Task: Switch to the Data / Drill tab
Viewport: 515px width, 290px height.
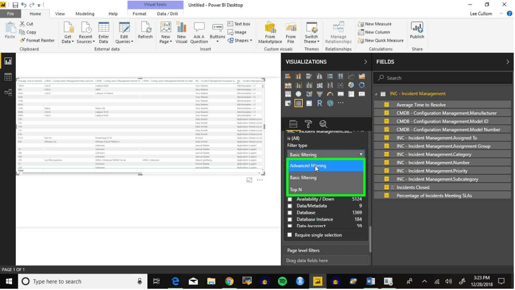Action: tap(167, 14)
